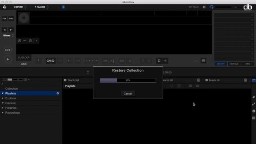Switch to the GRID tab
This screenshot has width=256, height=144.
coord(24,64)
